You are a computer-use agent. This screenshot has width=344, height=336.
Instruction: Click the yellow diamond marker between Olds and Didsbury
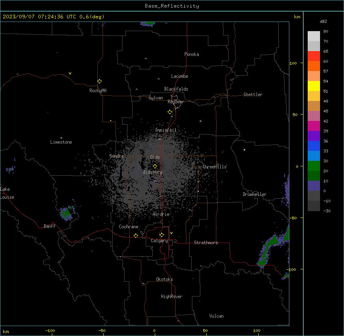point(155,166)
